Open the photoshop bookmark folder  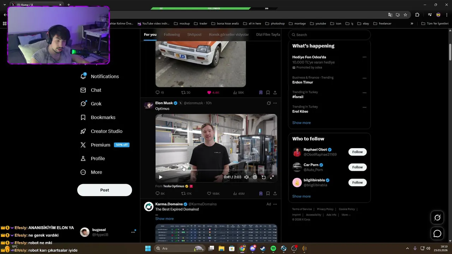[x=275, y=24]
